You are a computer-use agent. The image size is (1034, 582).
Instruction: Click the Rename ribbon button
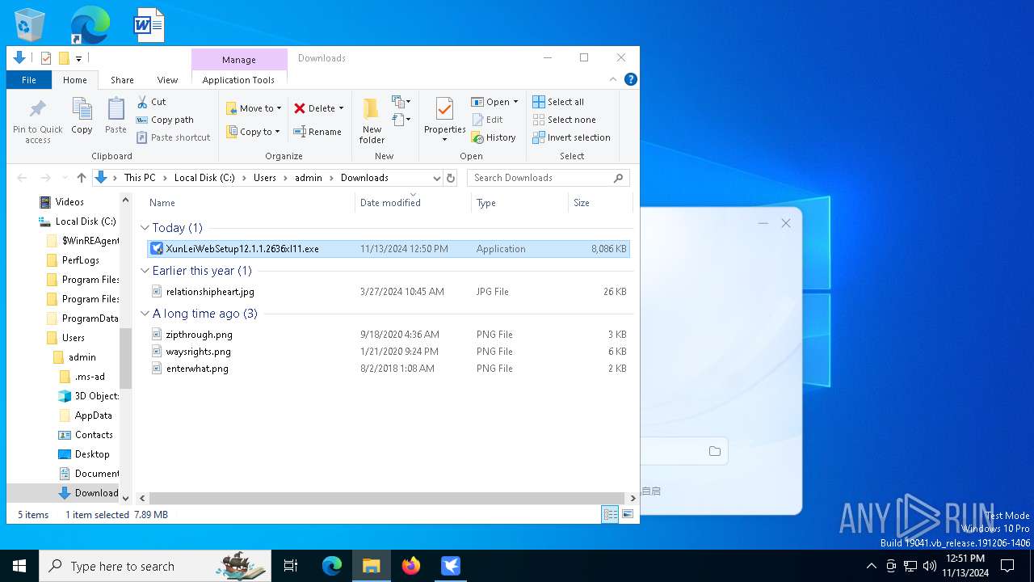pos(317,132)
